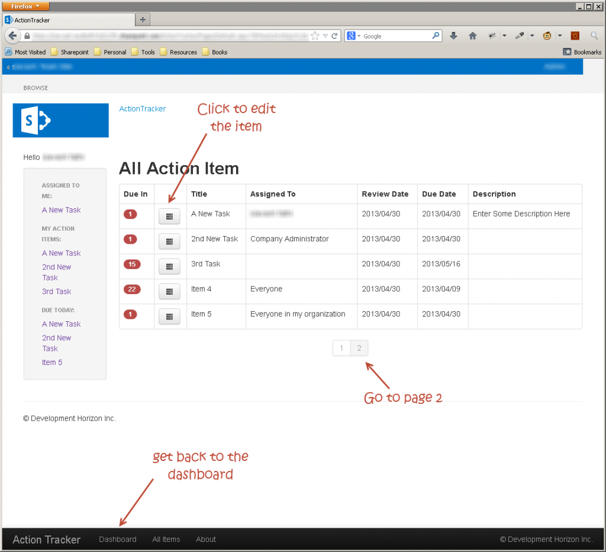This screenshot has height=552, width=606.
Task: Go to page 2 of the list
Action: point(359,348)
